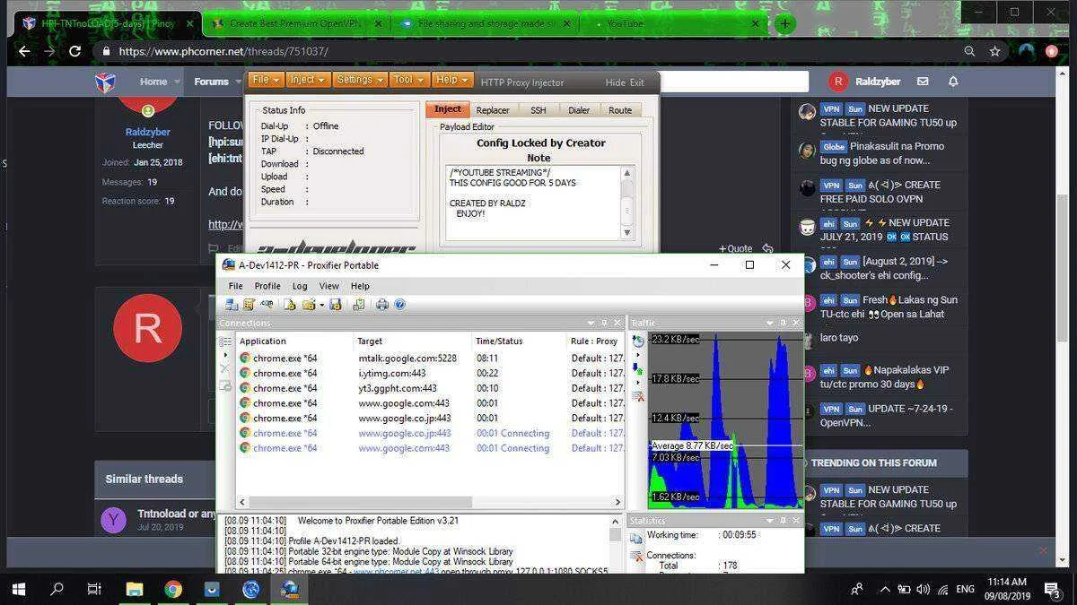Viewport: 1077px width, 605px height.
Task: Open 'Tntnoload or any' similar thread link
Action: tap(177, 514)
